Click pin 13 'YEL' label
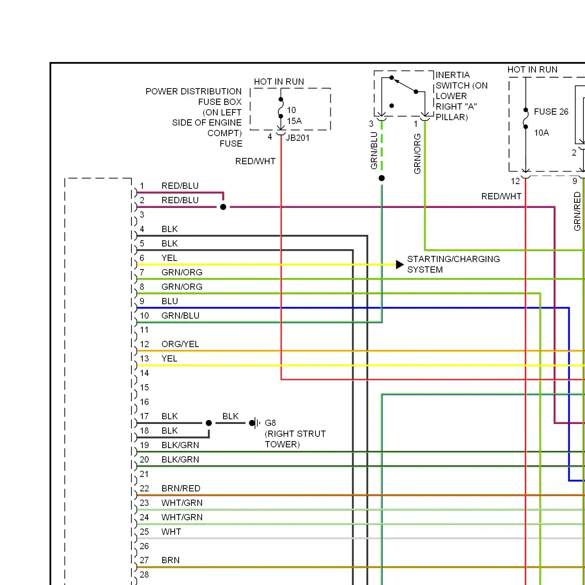The height and width of the screenshot is (585, 585). click(x=169, y=358)
